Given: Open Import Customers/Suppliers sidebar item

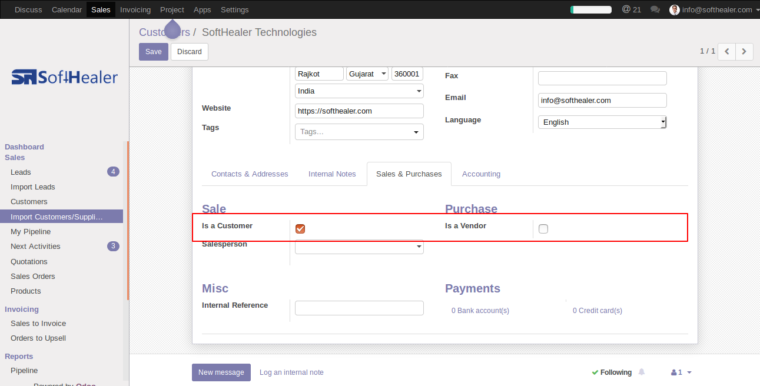Looking at the screenshot, I should pos(62,217).
